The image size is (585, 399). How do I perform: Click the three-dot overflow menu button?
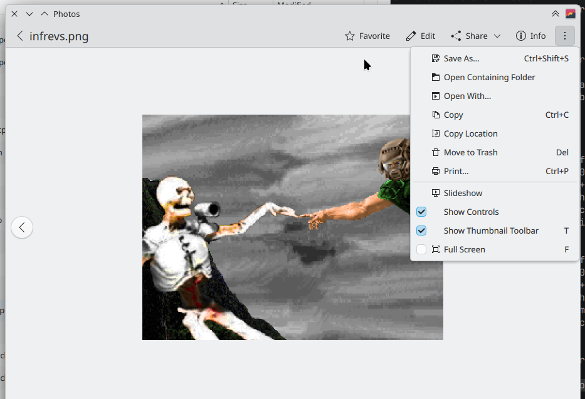[x=564, y=36]
